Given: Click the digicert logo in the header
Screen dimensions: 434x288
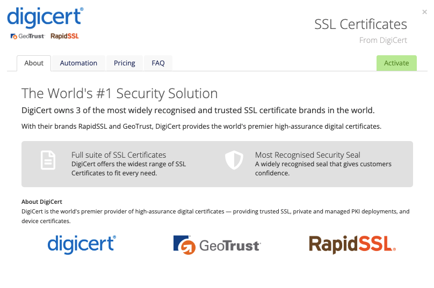Looking at the screenshot, I should (x=45, y=18).
